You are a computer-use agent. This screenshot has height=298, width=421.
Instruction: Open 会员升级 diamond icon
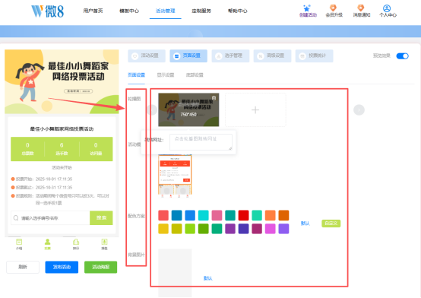[333, 8]
